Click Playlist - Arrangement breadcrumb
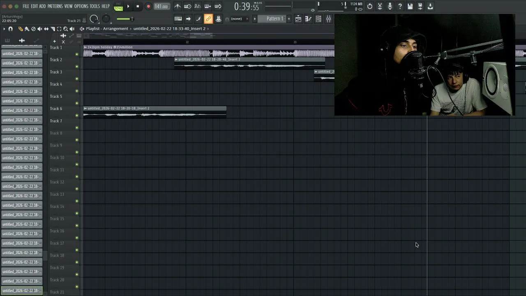 107,29
